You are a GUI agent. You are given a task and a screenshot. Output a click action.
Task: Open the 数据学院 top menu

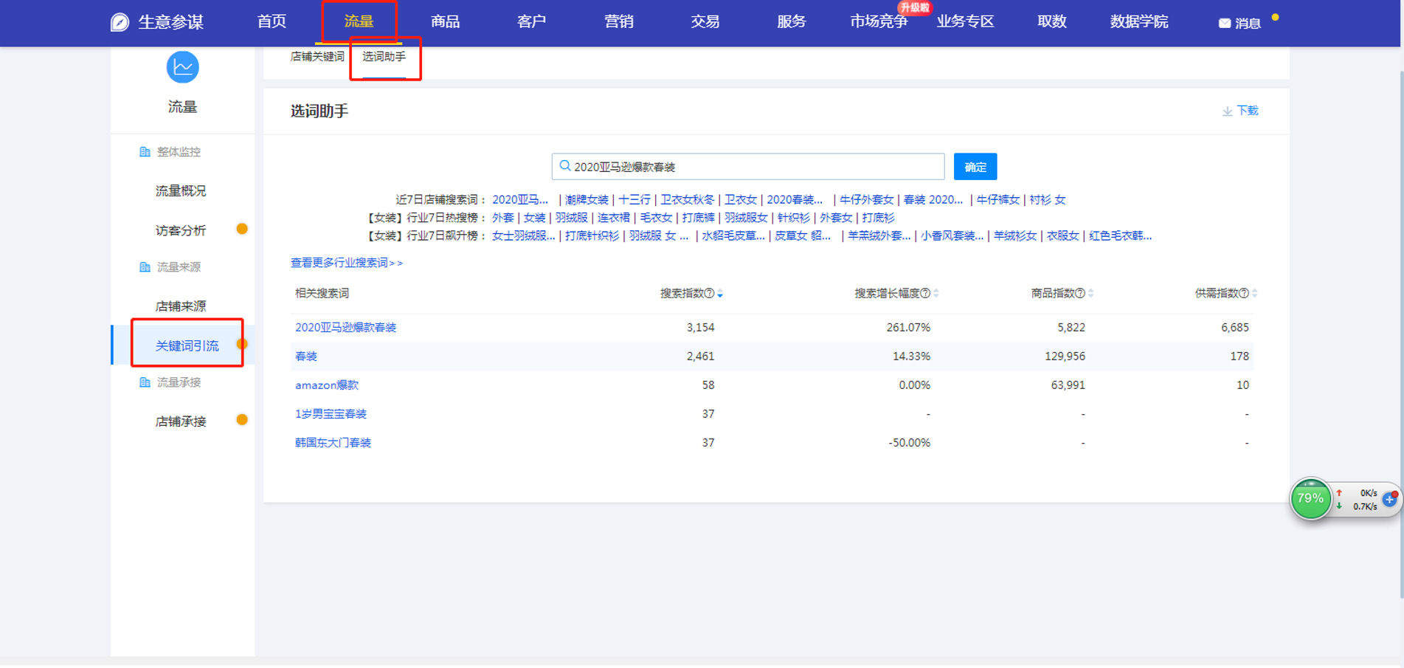1139,21
